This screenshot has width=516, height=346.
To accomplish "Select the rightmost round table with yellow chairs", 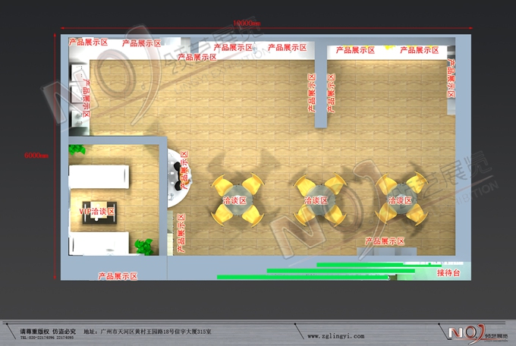I will pos(401,200).
